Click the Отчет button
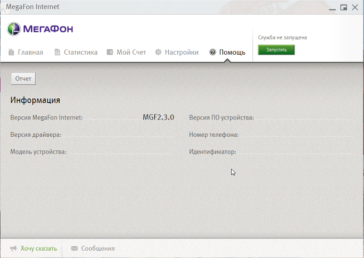The height and width of the screenshot is (258, 364). point(23,79)
